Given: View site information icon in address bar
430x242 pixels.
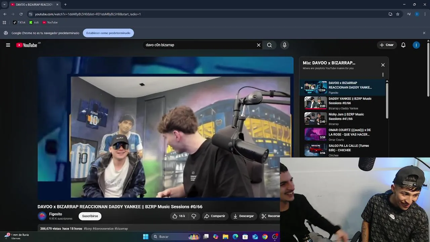Looking at the screenshot, I should coord(31,14).
